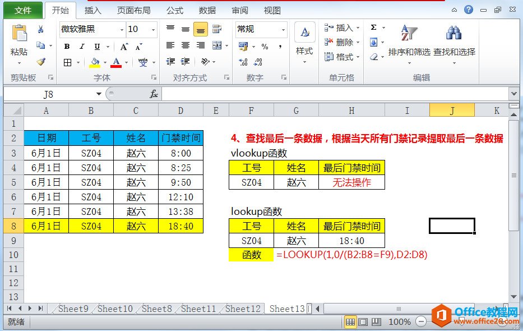The height and width of the screenshot is (331, 523).
Task: Zoom out with minus button
Action: (x=421, y=322)
